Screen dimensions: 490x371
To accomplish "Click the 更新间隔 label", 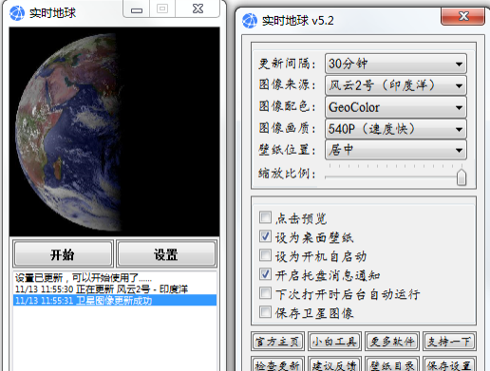I will tap(287, 64).
